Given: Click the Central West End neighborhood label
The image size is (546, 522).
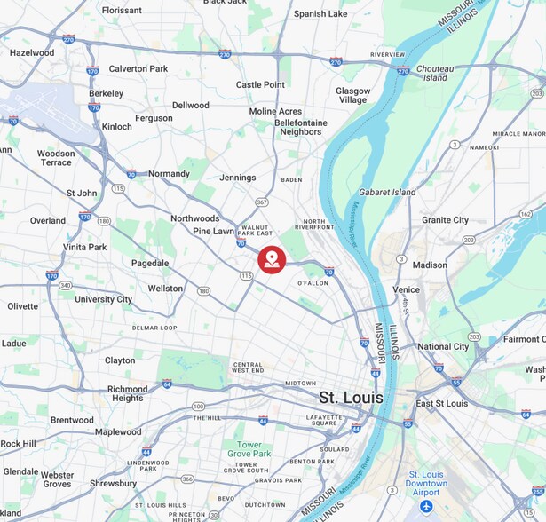Looking at the screenshot, I should (248, 368).
